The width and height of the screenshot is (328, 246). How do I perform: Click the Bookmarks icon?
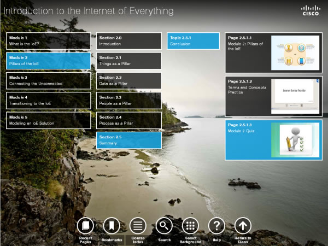tap(112, 225)
